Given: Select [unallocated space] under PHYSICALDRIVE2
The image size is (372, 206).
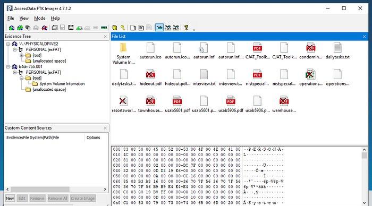Looking at the screenshot, I should (x=49, y=61).
